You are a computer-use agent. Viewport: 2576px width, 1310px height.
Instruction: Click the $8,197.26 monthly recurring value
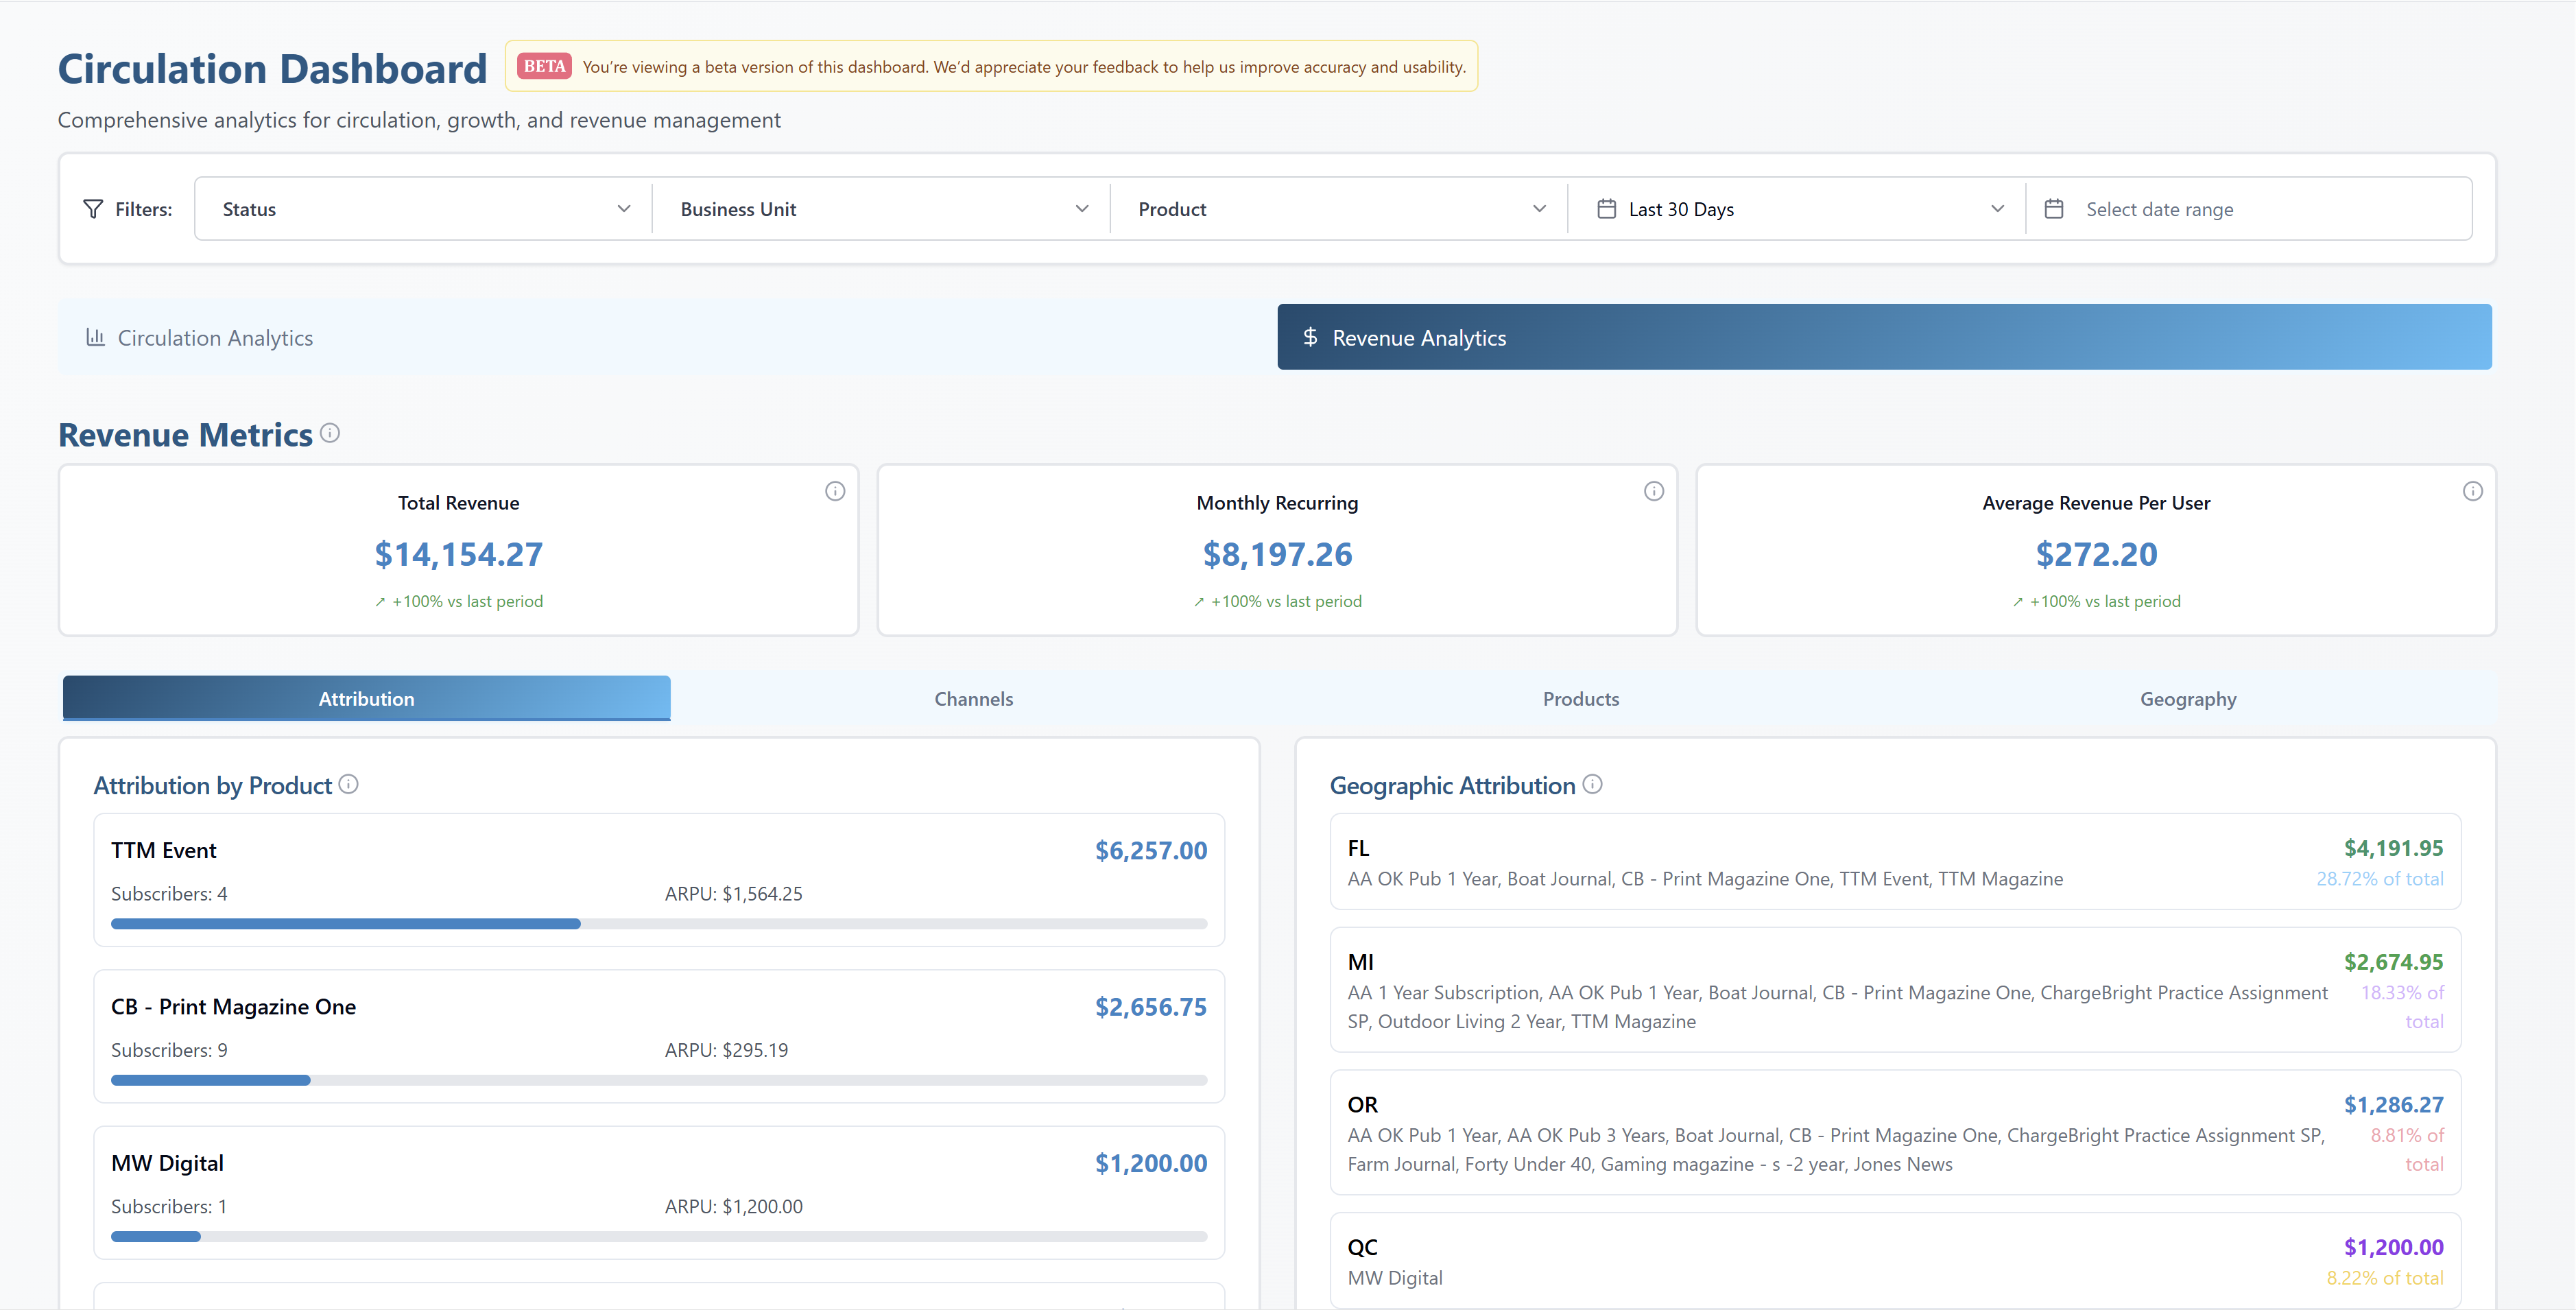[x=1277, y=554]
